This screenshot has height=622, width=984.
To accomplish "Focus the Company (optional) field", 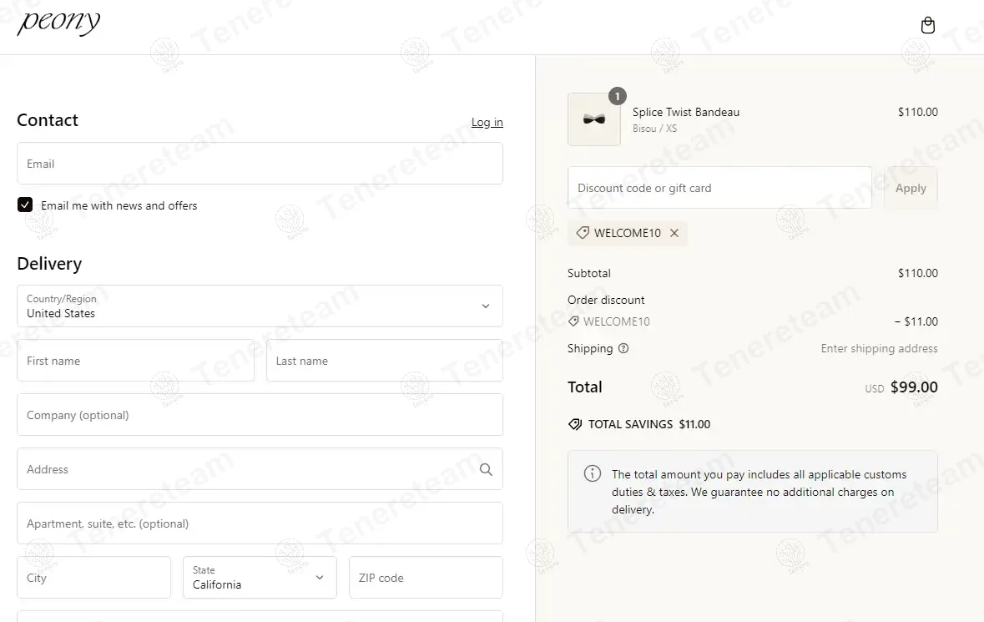I will [x=260, y=415].
